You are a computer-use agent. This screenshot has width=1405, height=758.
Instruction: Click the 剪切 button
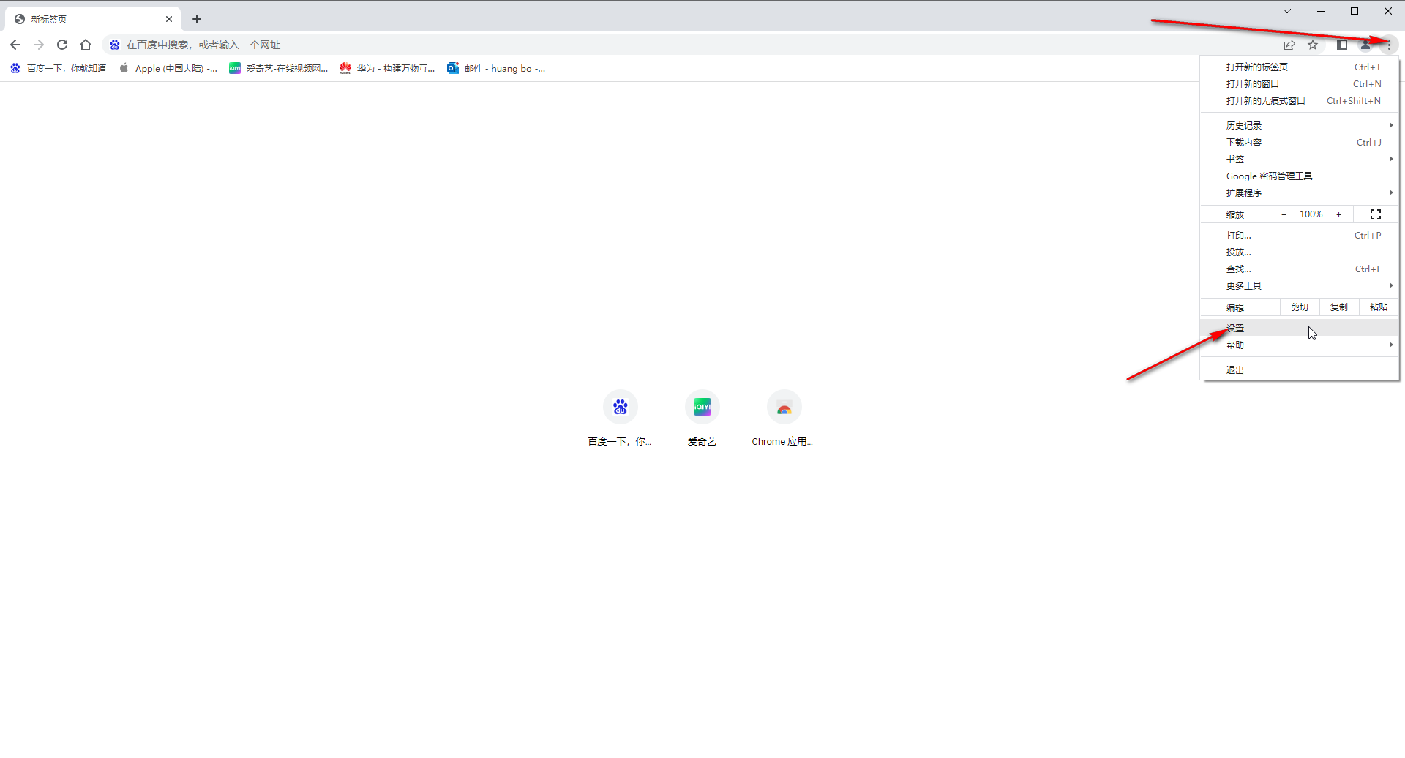[1300, 307]
